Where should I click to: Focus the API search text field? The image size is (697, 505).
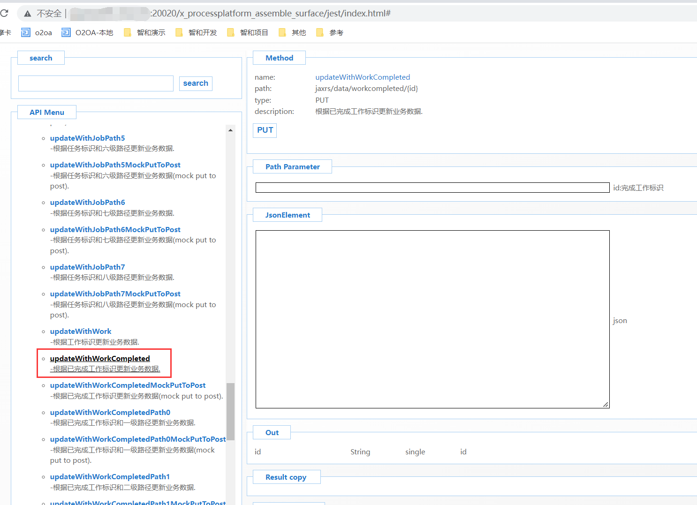(x=96, y=83)
